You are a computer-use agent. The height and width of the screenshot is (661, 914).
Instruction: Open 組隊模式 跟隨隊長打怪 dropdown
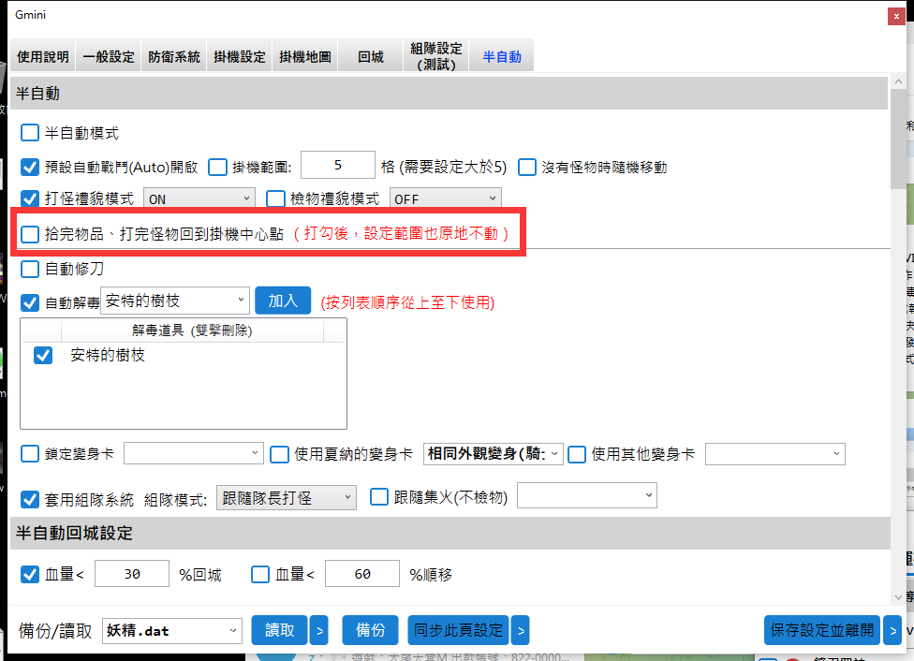[x=287, y=498]
